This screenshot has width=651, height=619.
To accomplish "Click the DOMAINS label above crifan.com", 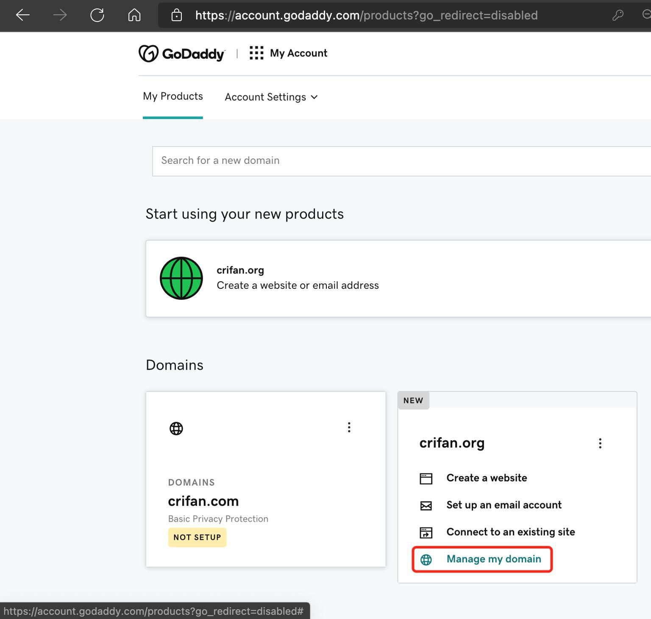I will click(192, 483).
